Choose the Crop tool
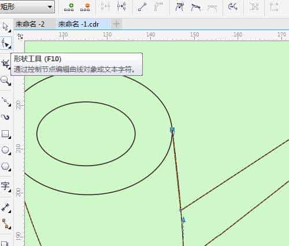 click(5, 64)
